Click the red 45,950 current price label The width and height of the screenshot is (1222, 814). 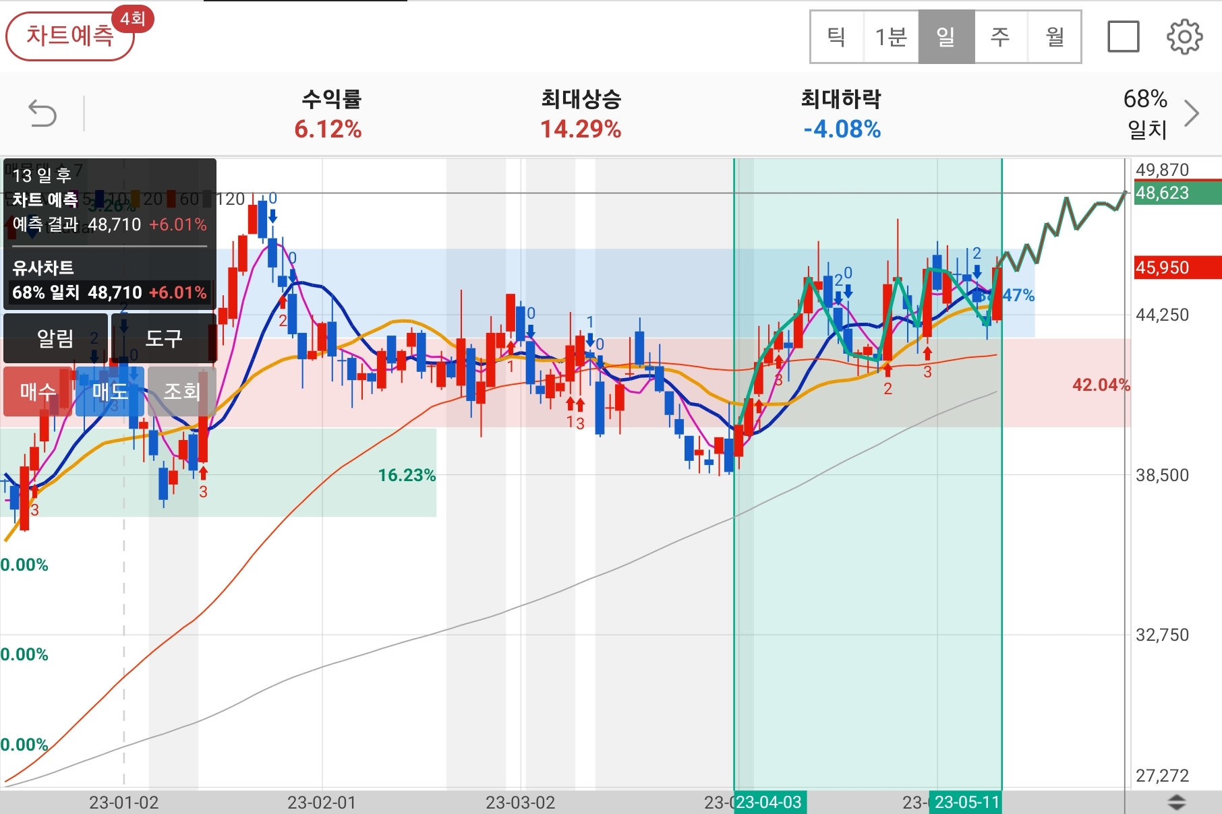(1177, 268)
